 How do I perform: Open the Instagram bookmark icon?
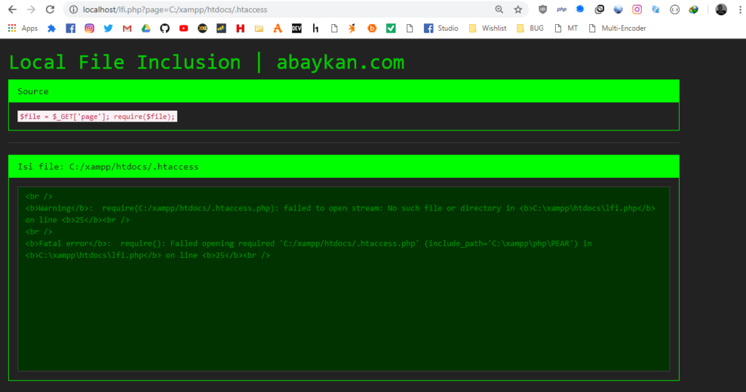click(90, 28)
